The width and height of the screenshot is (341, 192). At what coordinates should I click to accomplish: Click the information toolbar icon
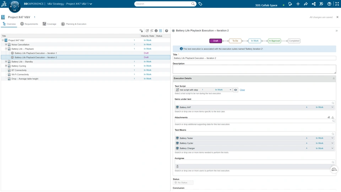(156, 31)
